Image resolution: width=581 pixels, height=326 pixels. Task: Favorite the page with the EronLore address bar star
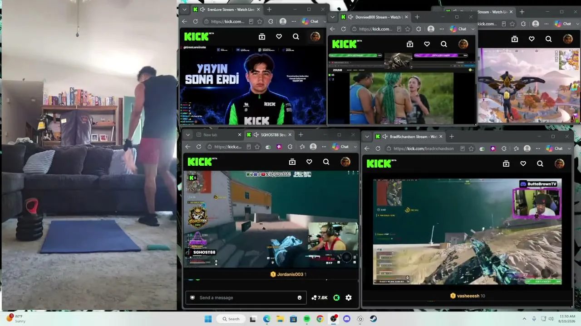pos(260,21)
